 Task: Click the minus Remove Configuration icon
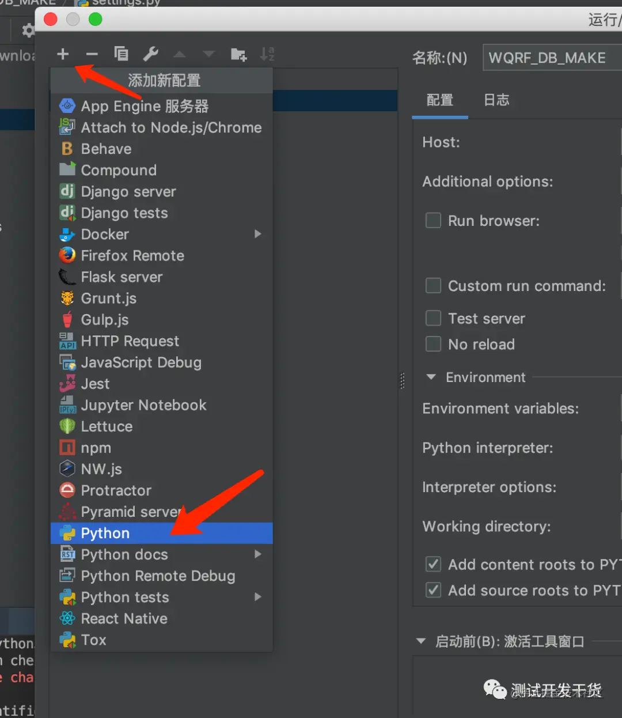[92, 54]
